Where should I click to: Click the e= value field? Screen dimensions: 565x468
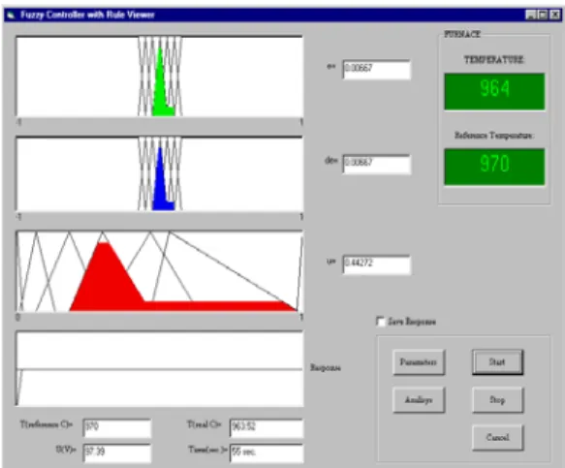(x=377, y=70)
